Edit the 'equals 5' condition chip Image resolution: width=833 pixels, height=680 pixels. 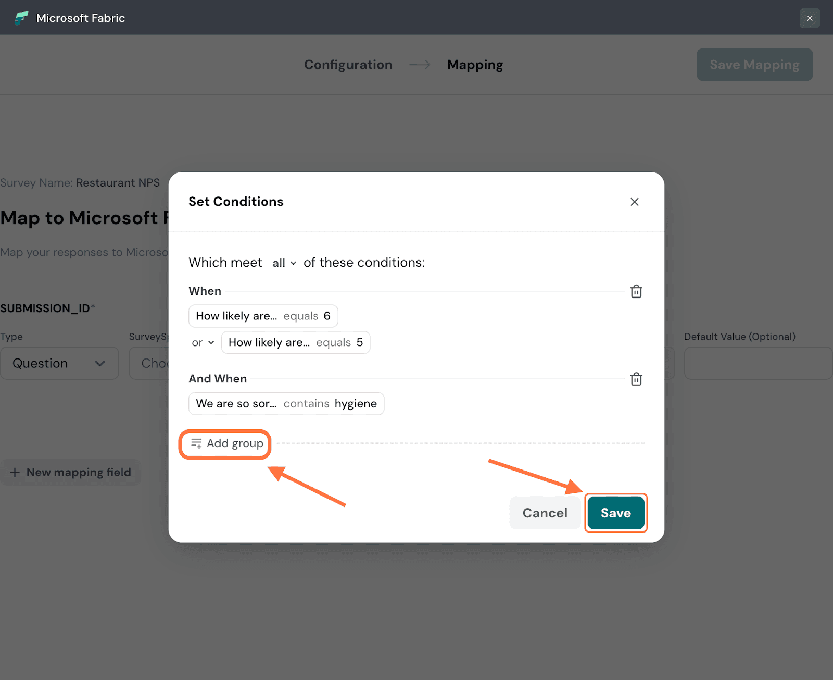tap(295, 342)
